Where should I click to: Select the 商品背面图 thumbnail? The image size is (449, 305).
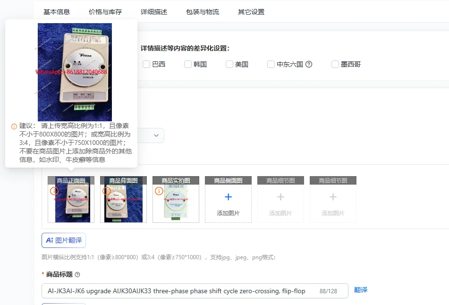click(x=123, y=199)
